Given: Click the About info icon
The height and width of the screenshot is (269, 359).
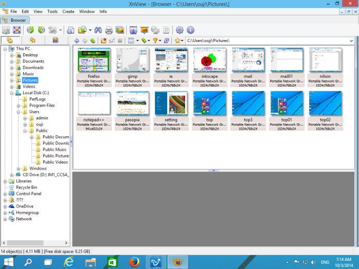Looking at the screenshot, I should 190,30.
